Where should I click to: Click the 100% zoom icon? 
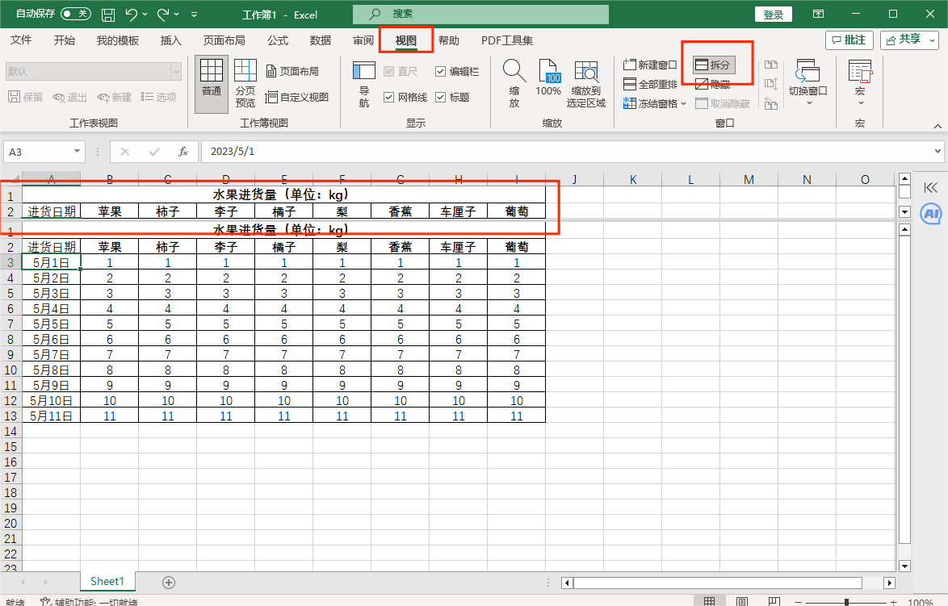[x=548, y=73]
